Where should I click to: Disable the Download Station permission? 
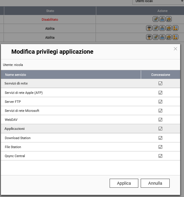(160, 138)
